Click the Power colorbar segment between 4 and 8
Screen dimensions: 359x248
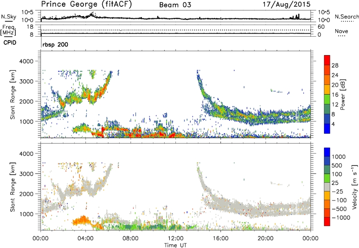point(327,119)
